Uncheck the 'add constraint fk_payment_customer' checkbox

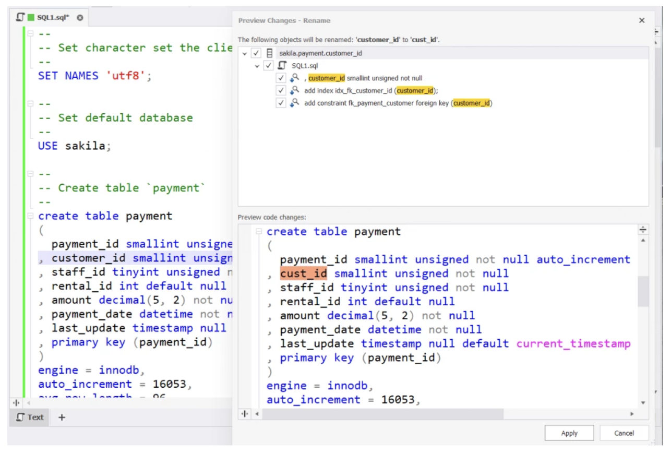(x=281, y=103)
